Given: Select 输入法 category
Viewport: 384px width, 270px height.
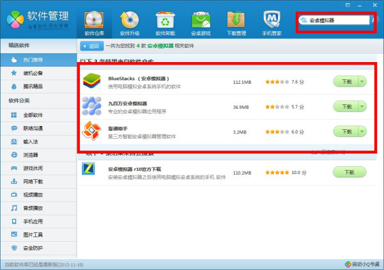Looking at the screenshot, I should click(38, 141).
